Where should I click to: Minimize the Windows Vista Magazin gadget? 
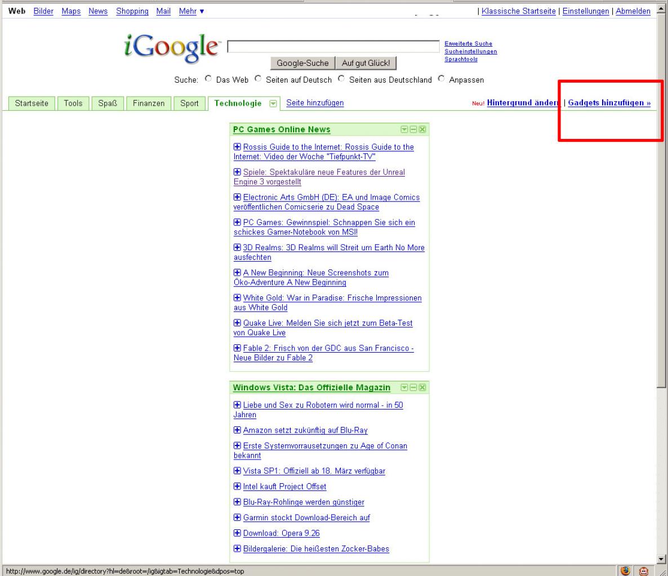point(413,387)
